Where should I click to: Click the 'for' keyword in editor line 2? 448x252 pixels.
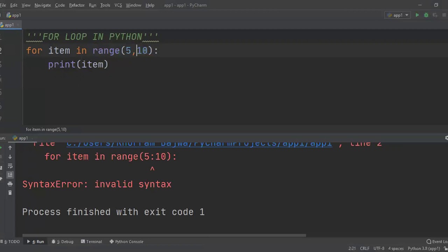[34, 51]
